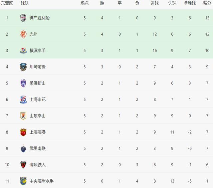Click the 中央海岸水手 team crest
This screenshot has width=213, height=188.
pyautogui.click(x=23, y=181)
